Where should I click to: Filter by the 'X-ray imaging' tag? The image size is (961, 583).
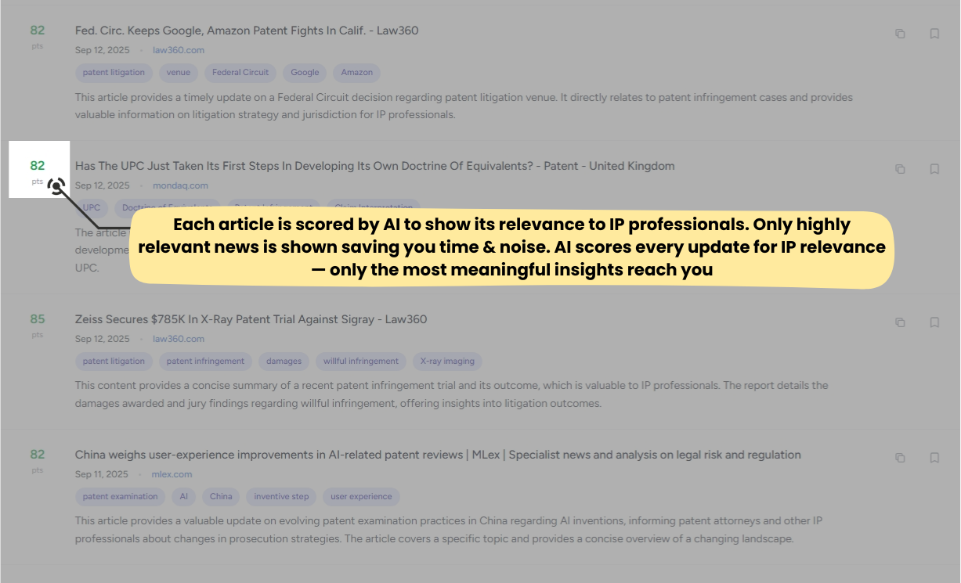(x=447, y=362)
